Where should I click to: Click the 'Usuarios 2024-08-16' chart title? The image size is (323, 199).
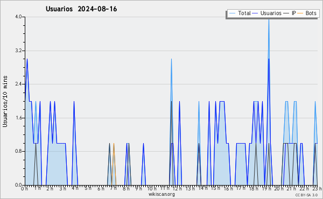point(81,9)
